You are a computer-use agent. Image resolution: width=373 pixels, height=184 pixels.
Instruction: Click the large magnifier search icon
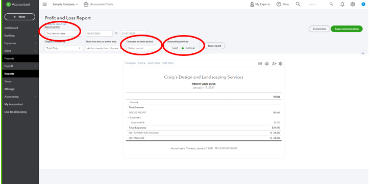point(298,4)
